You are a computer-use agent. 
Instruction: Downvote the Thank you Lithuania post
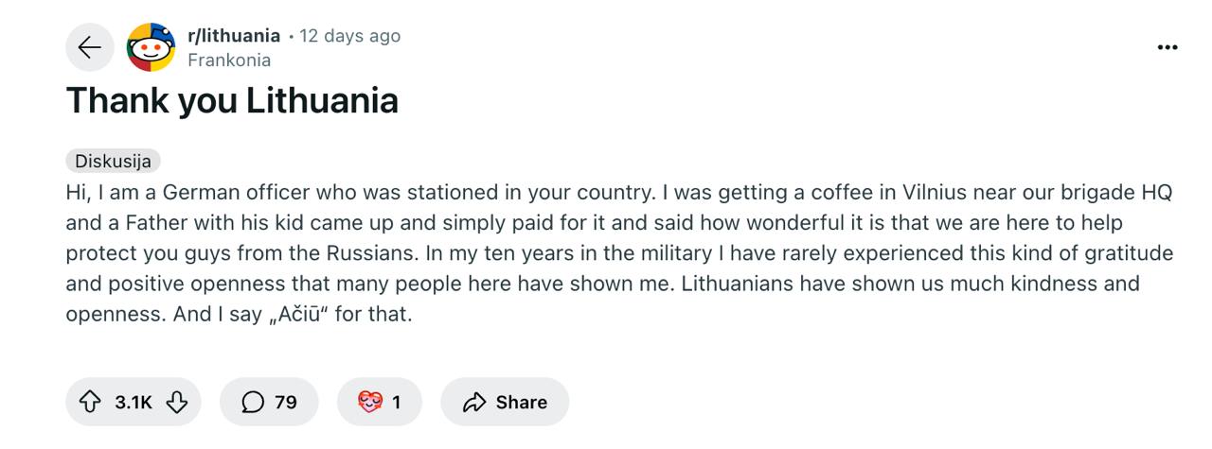177,403
